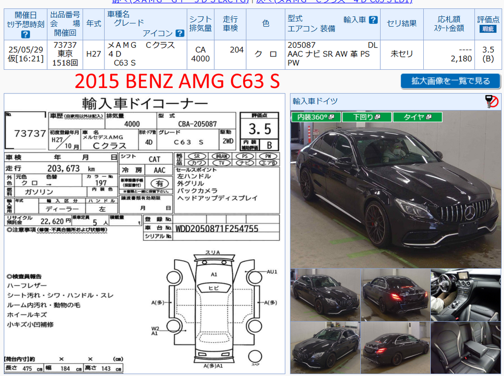Follow the previous vehicle link at top
504x376 pixels.
click(x=180, y=1)
